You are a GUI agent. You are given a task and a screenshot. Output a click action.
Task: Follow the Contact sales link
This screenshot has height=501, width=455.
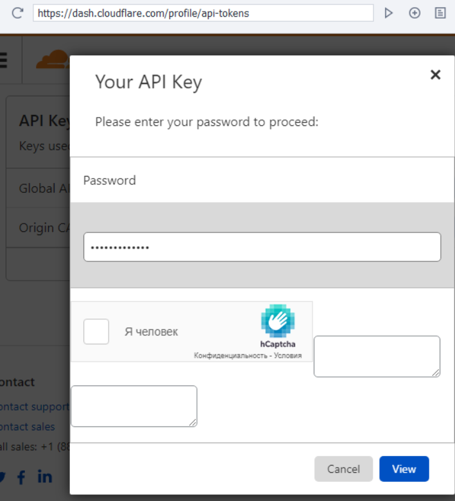[28, 426]
